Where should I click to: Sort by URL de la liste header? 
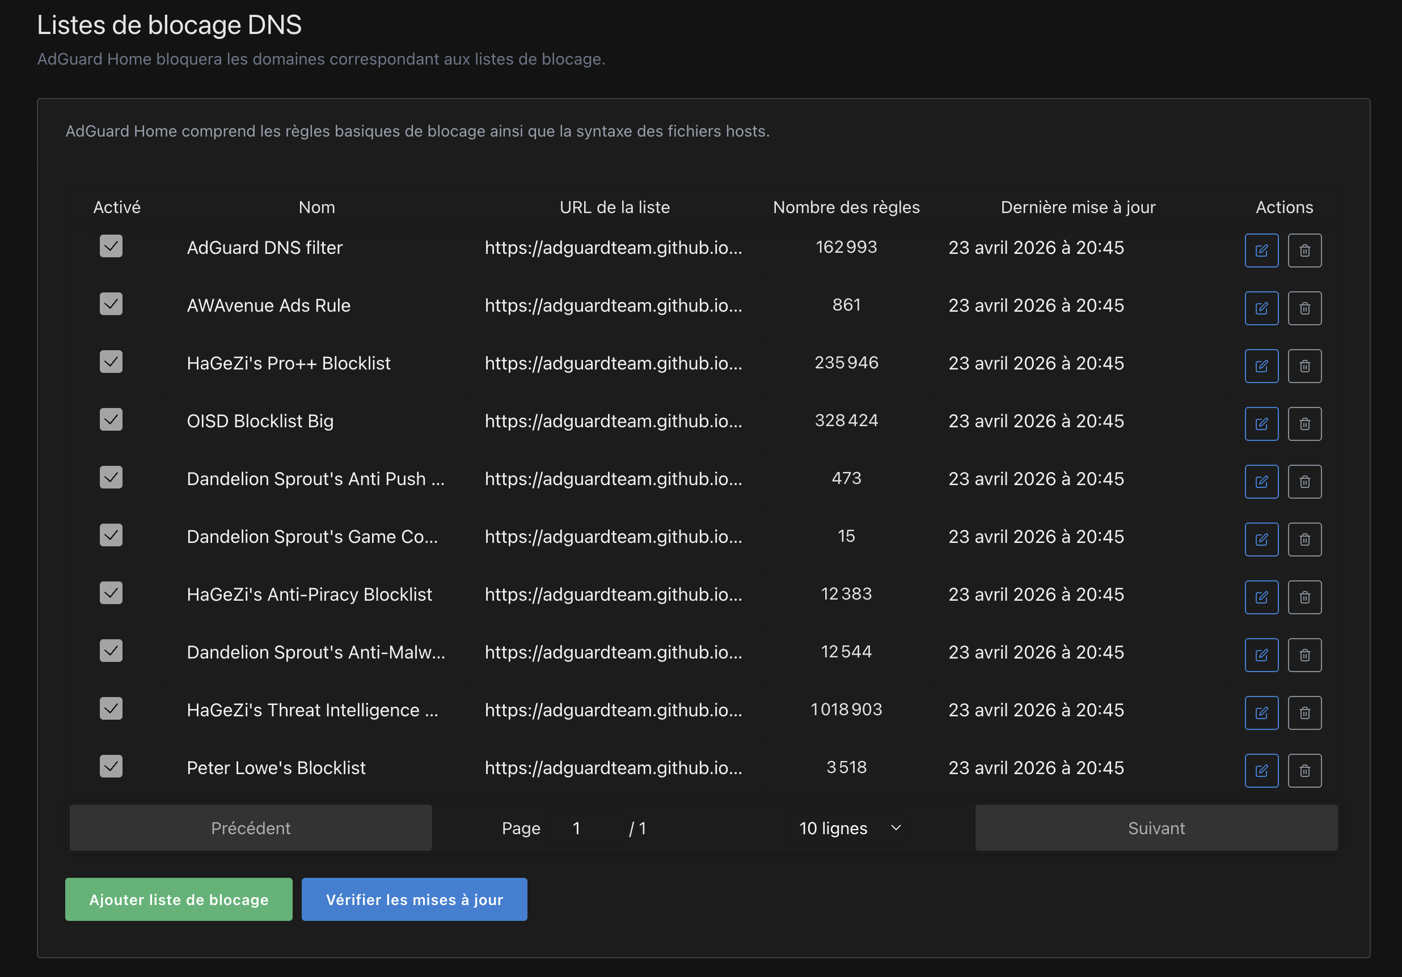pyautogui.click(x=615, y=207)
